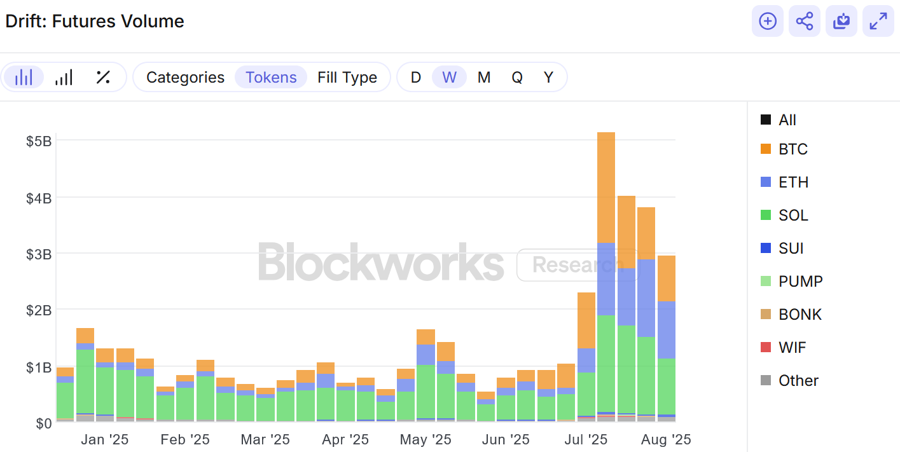Screen dimensions: 900x452
Task: Set interval to yearly (Y)
Action: (548, 78)
